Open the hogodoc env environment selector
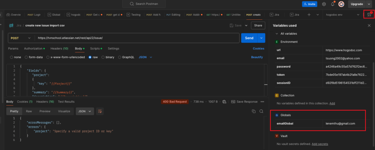375x150 pixels. tap(343, 15)
